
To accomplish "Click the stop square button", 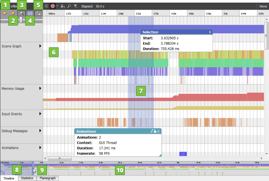I will click(x=46, y=6).
